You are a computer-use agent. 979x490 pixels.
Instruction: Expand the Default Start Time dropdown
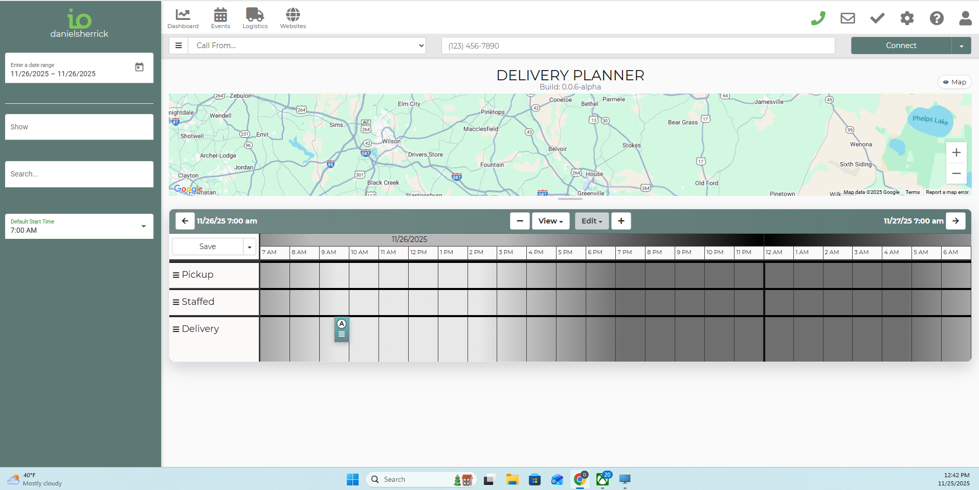(143, 226)
